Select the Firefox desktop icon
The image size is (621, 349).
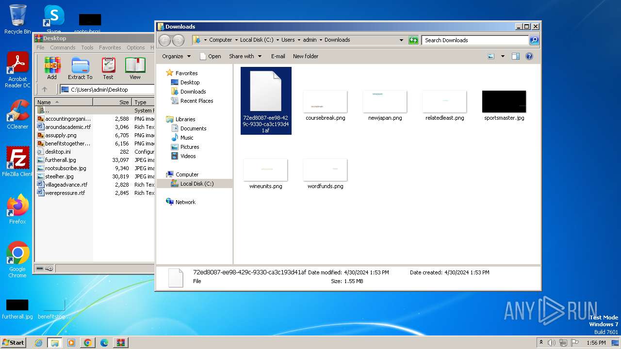point(17,209)
